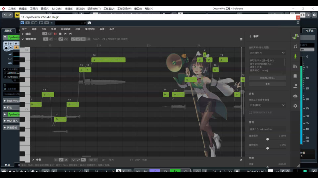Open the music note panel in sidebar
The height and width of the screenshot is (178, 318).
(295, 46)
